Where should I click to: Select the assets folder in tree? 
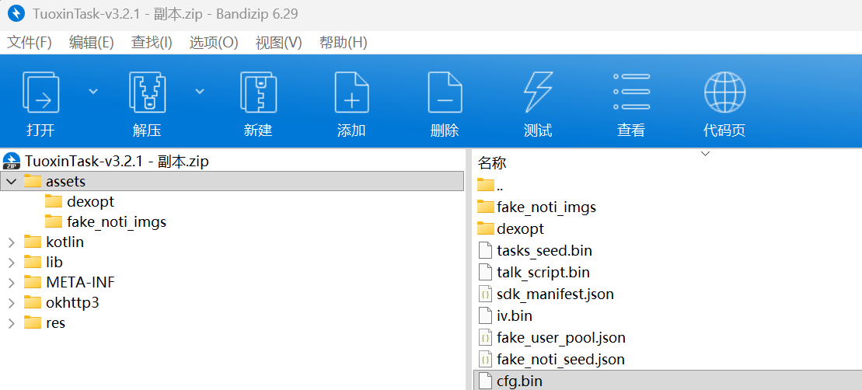232,181
